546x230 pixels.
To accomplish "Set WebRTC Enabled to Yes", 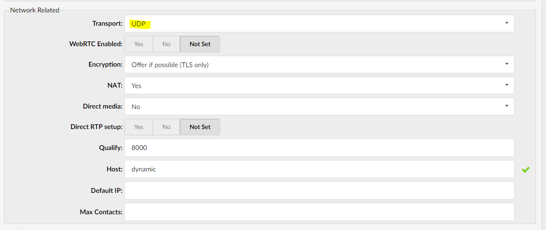I will point(139,44).
